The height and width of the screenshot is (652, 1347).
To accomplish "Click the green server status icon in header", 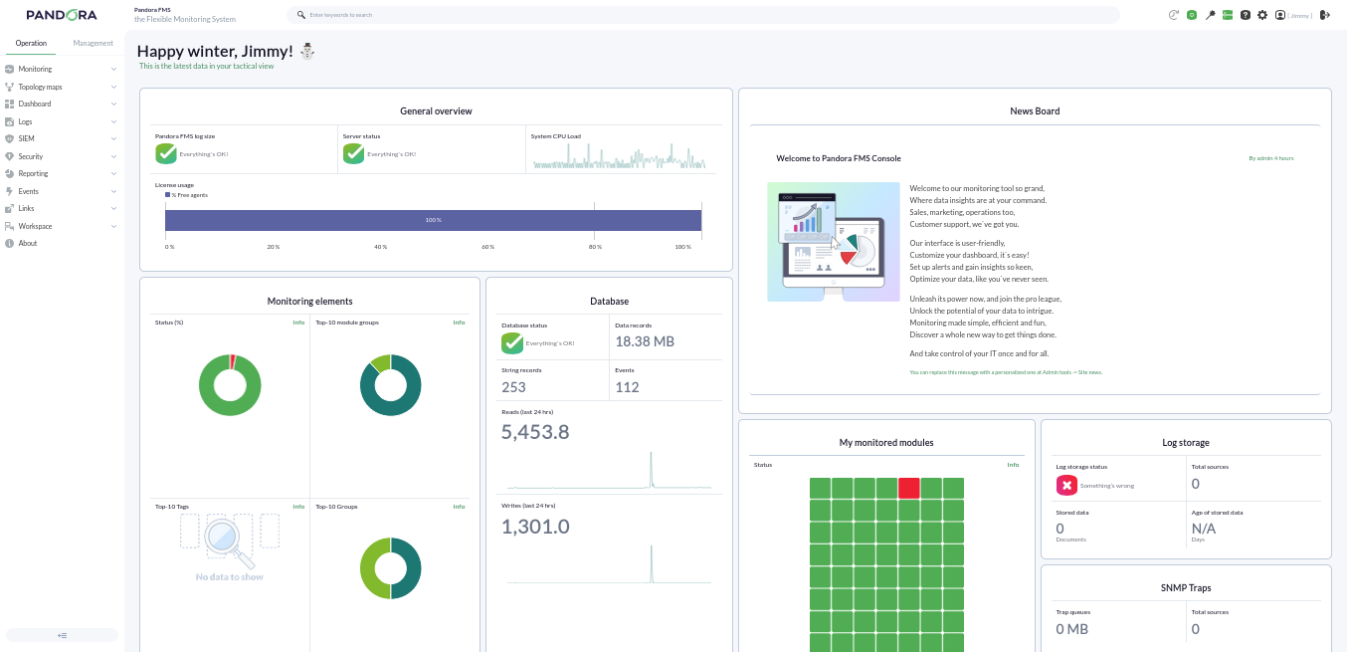I will [1228, 15].
